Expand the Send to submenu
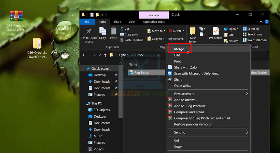The width and height of the screenshot is (280, 153). coord(208,132)
